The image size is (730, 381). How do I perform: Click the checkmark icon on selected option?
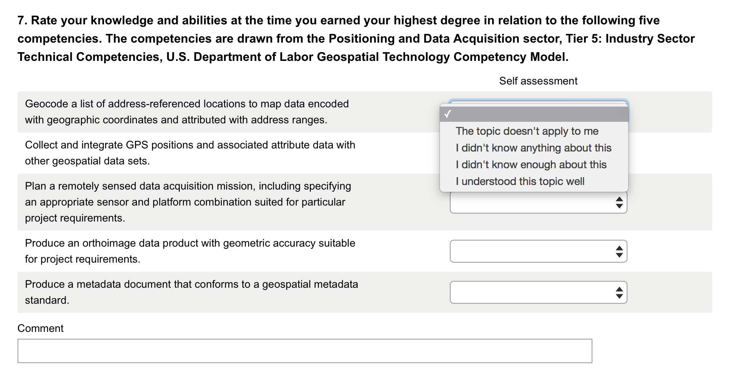(x=448, y=114)
